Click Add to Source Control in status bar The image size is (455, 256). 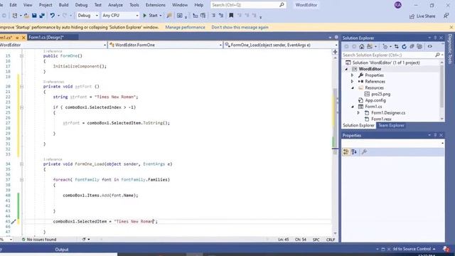(414, 249)
